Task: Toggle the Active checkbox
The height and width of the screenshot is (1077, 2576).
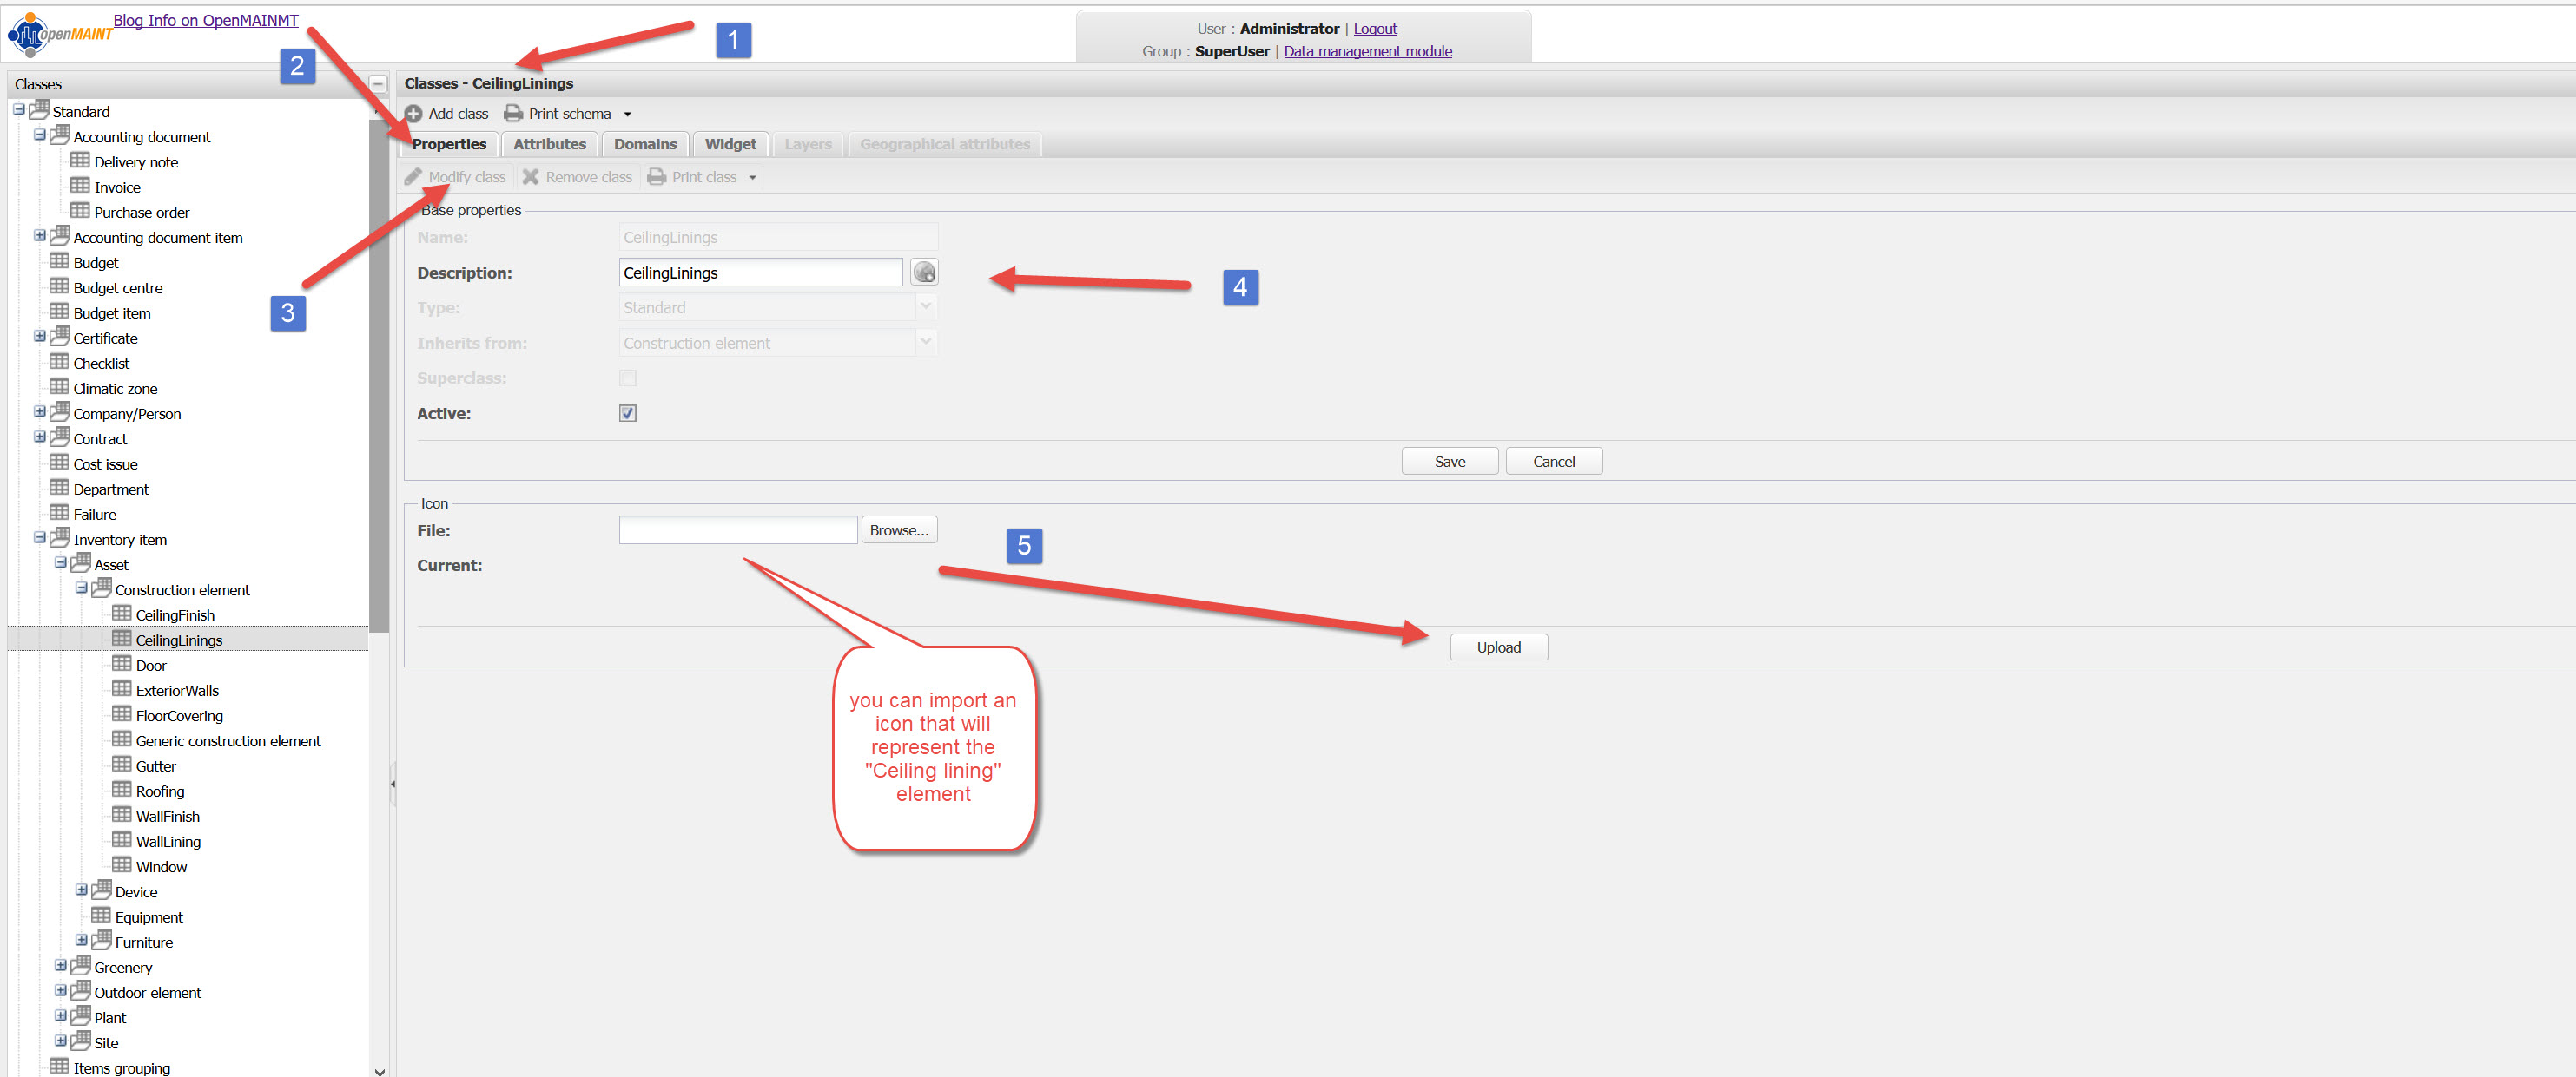Action: (628, 414)
